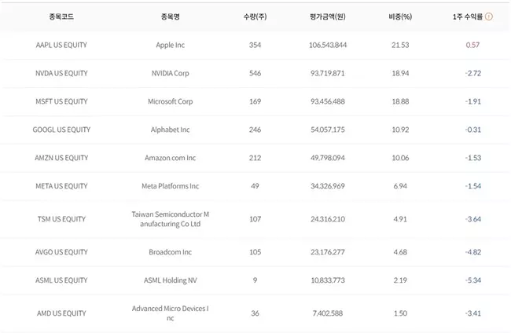Click Alphabet weekly return -0.31
This screenshot has width=511, height=333.
472,130
